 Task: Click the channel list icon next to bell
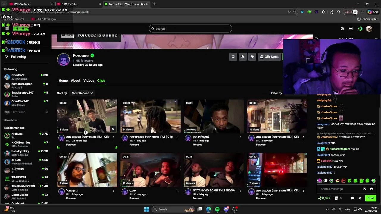[233, 57]
